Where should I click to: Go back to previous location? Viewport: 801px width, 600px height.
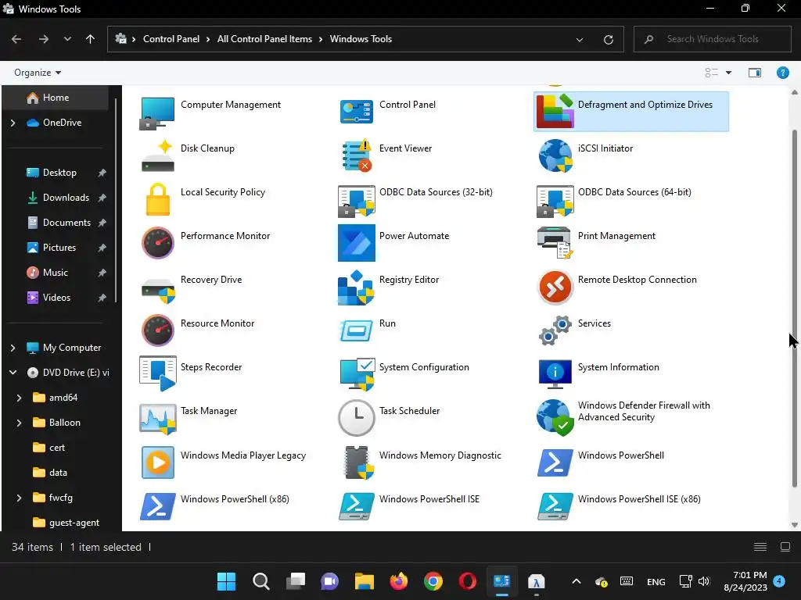pyautogui.click(x=16, y=39)
